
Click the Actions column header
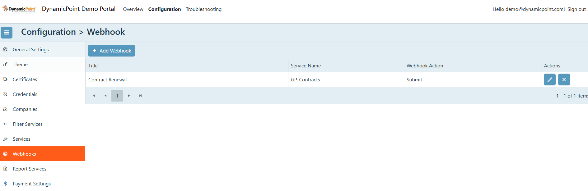coord(565,66)
